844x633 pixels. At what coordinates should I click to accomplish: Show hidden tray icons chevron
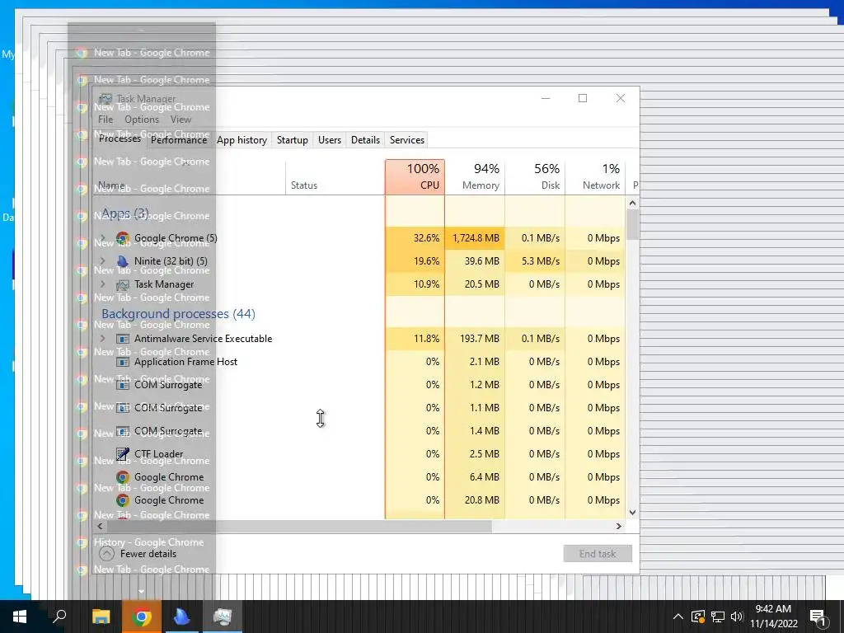pos(678,617)
